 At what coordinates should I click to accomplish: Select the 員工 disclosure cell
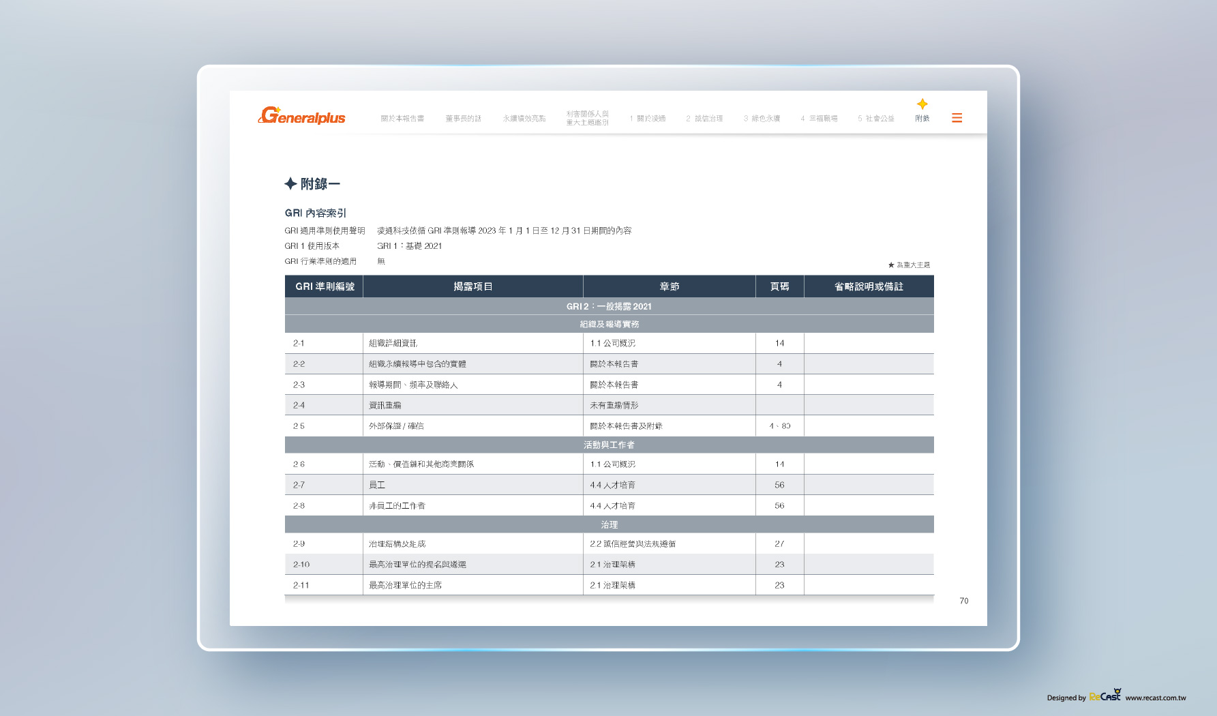coord(473,485)
